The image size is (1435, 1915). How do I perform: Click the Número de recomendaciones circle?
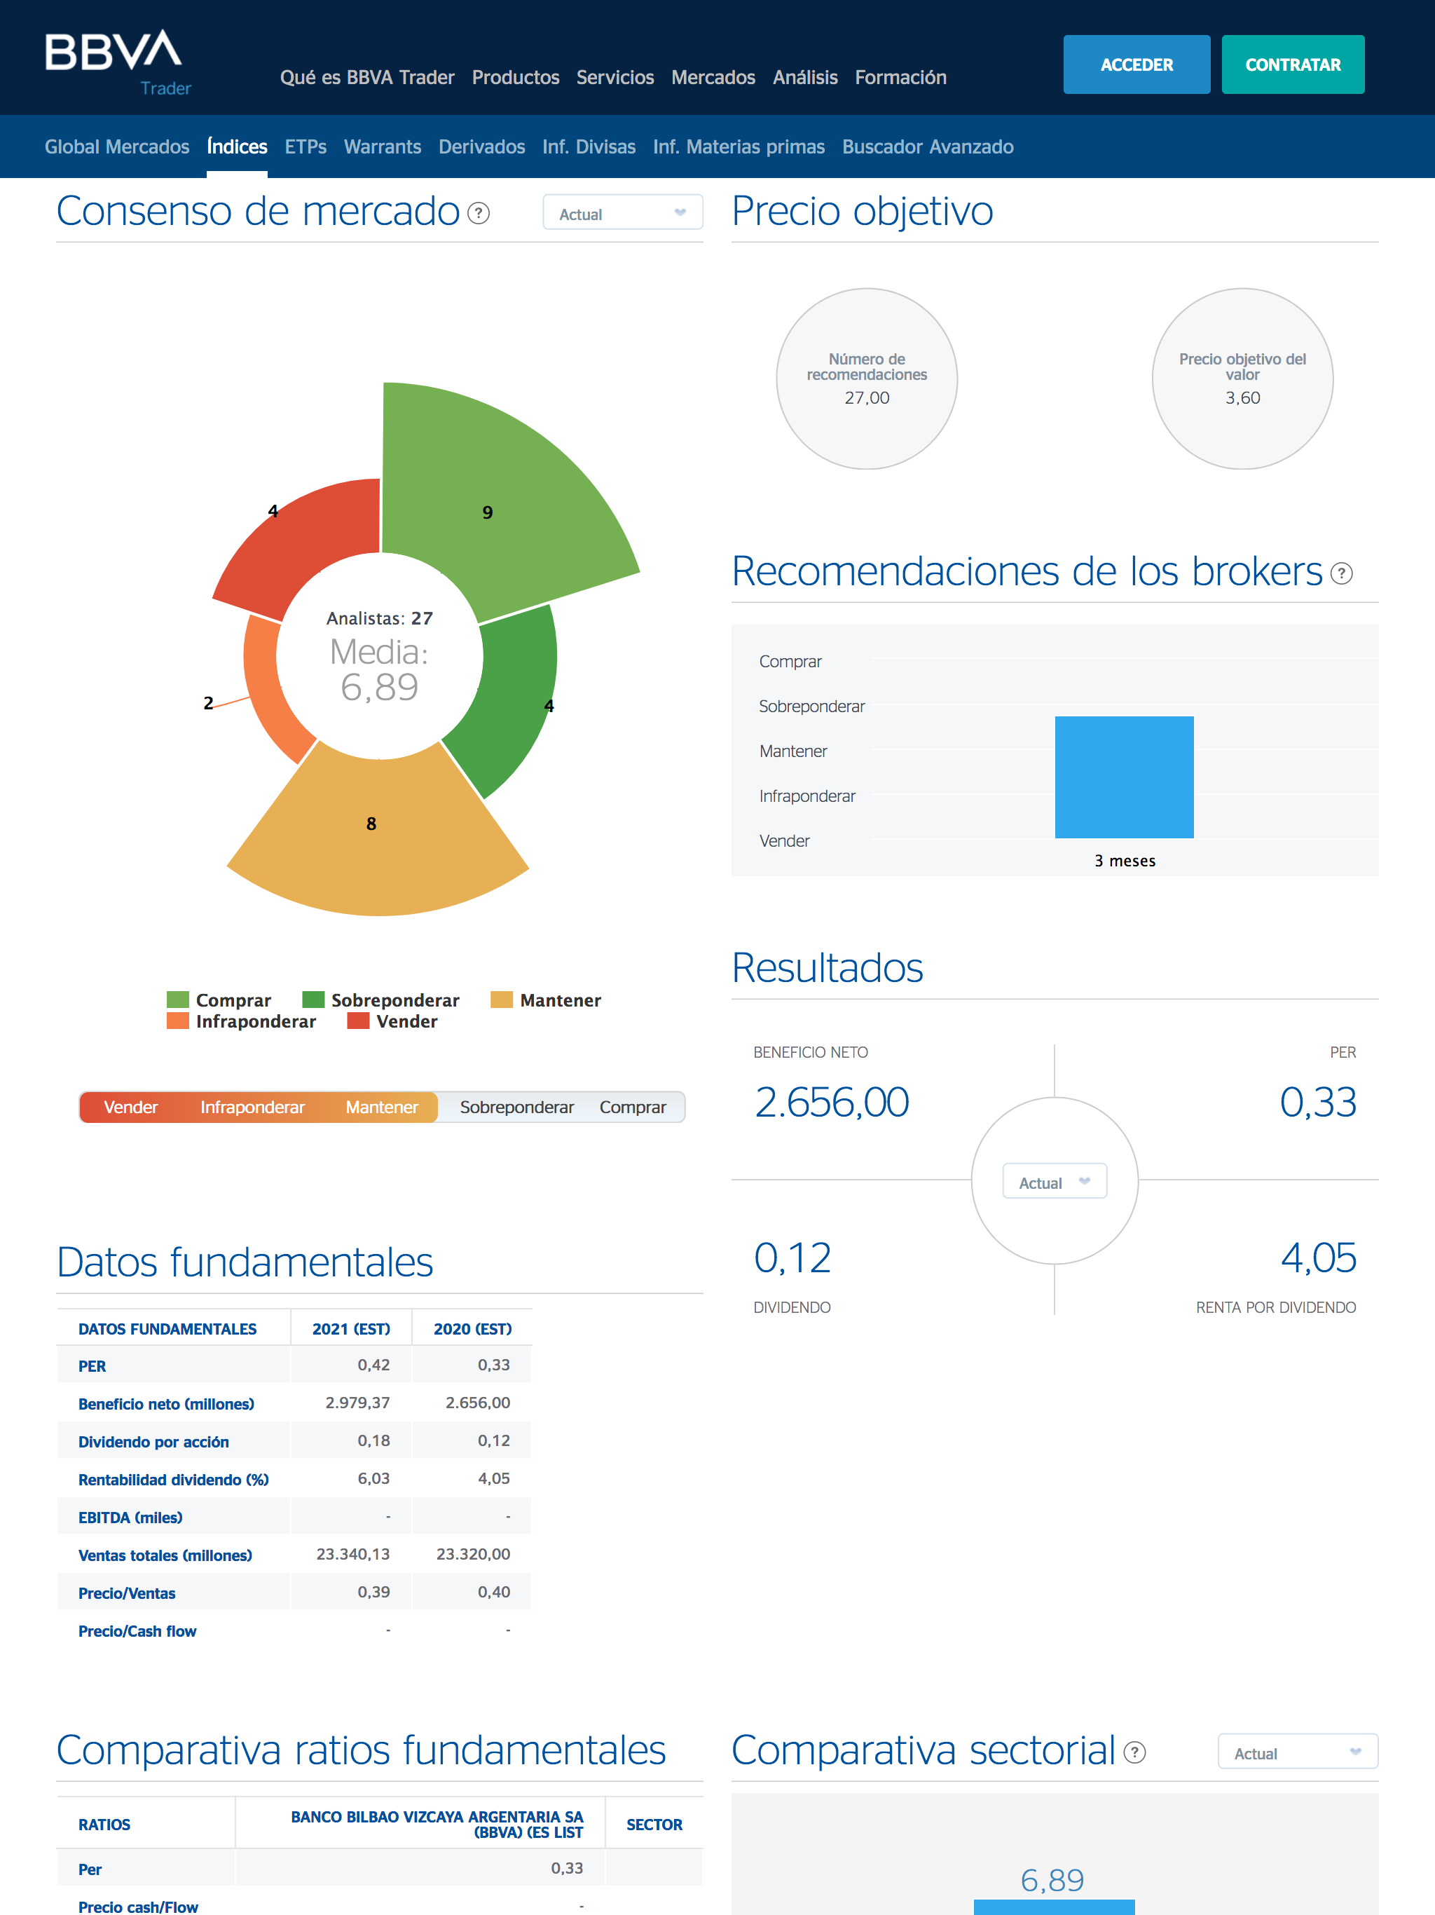pyautogui.click(x=867, y=379)
